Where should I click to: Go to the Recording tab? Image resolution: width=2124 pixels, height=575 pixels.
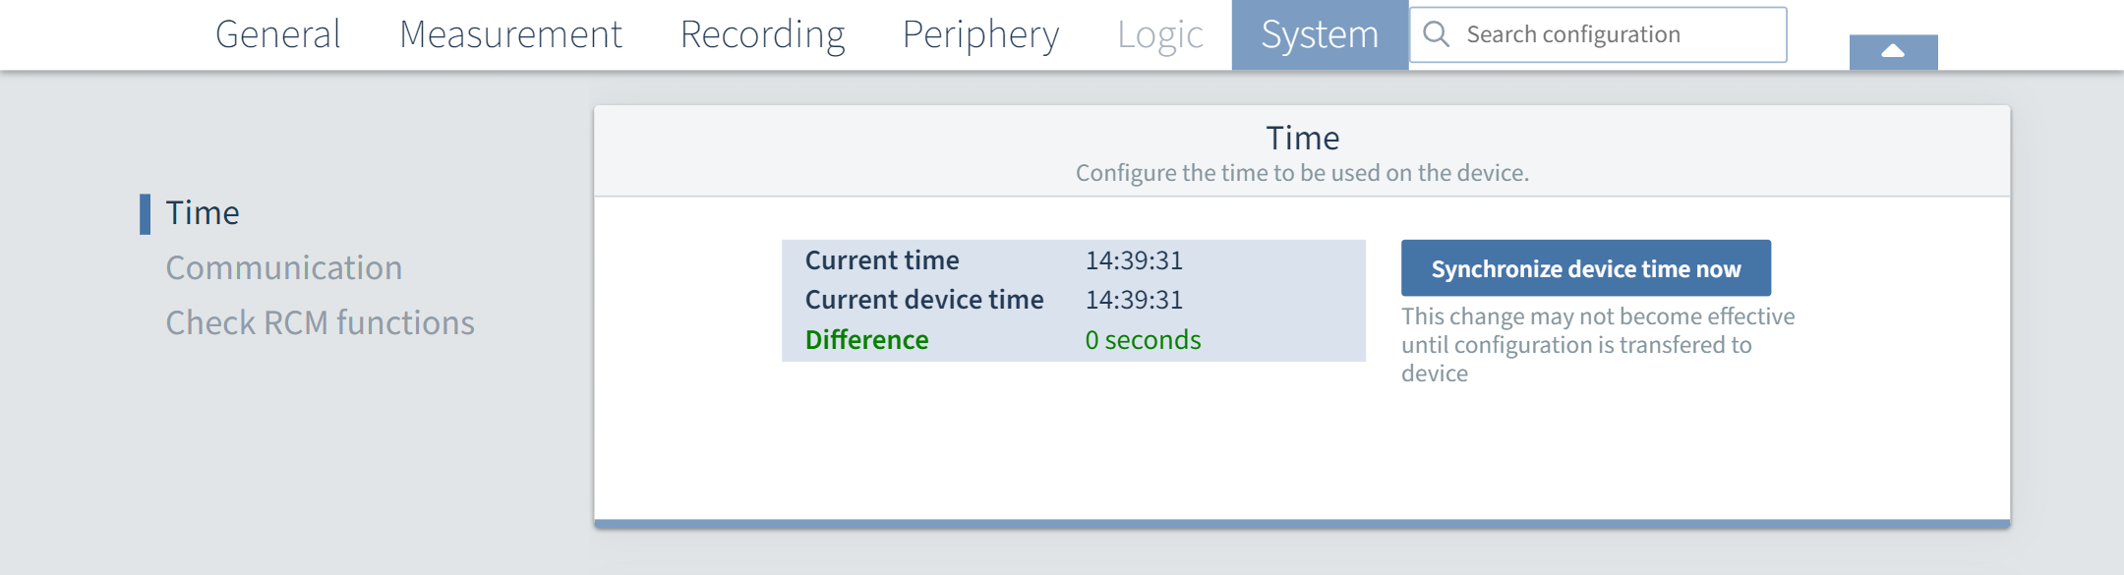pos(762,34)
